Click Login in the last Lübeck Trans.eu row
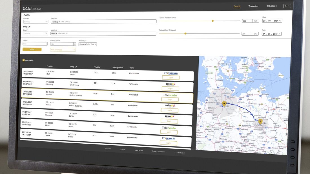The image size is (310, 174). [168, 143]
